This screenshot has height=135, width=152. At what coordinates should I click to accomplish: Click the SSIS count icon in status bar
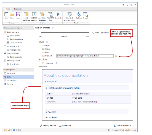9,130
